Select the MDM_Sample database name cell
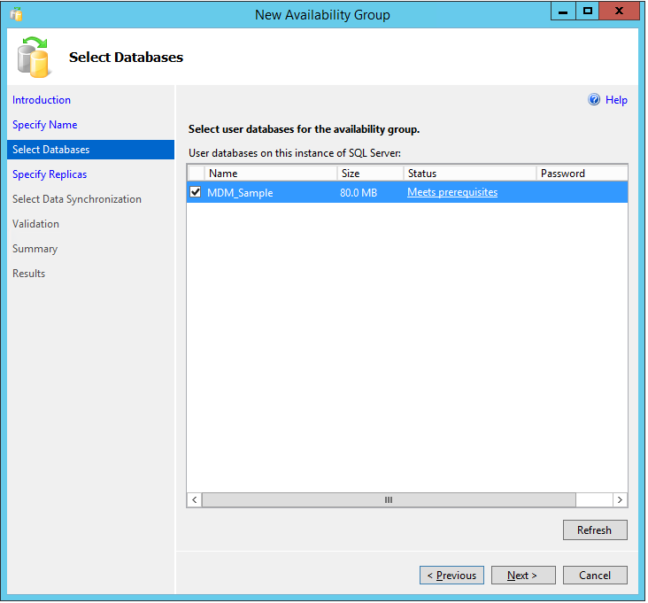This screenshot has width=648, height=603. click(x=240, y=193)
